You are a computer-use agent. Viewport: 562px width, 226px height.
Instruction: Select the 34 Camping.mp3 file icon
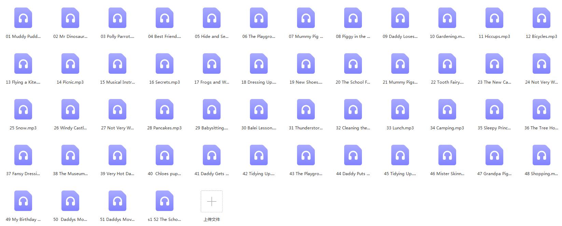click(x=447, y=109)
